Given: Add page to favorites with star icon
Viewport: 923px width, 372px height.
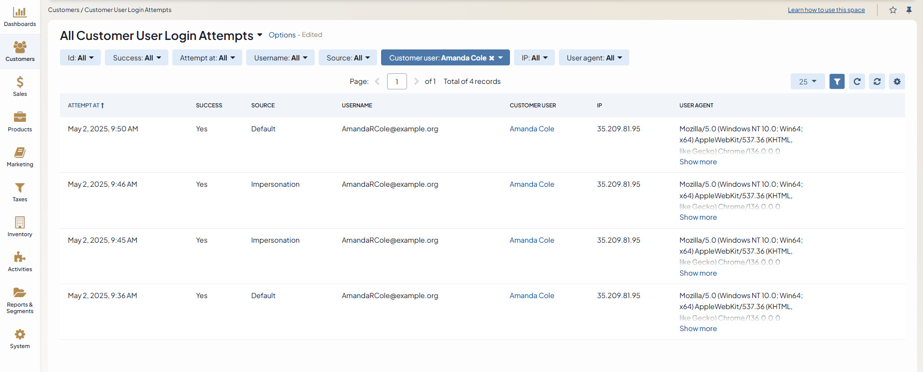Looking at the screenshot, I should (893, 10).
